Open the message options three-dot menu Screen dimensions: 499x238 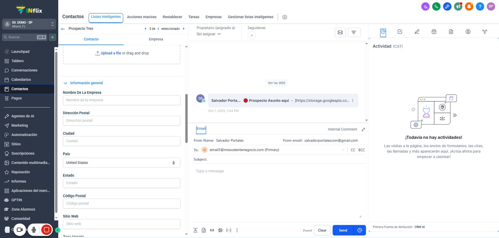click(x=353, y=100)
